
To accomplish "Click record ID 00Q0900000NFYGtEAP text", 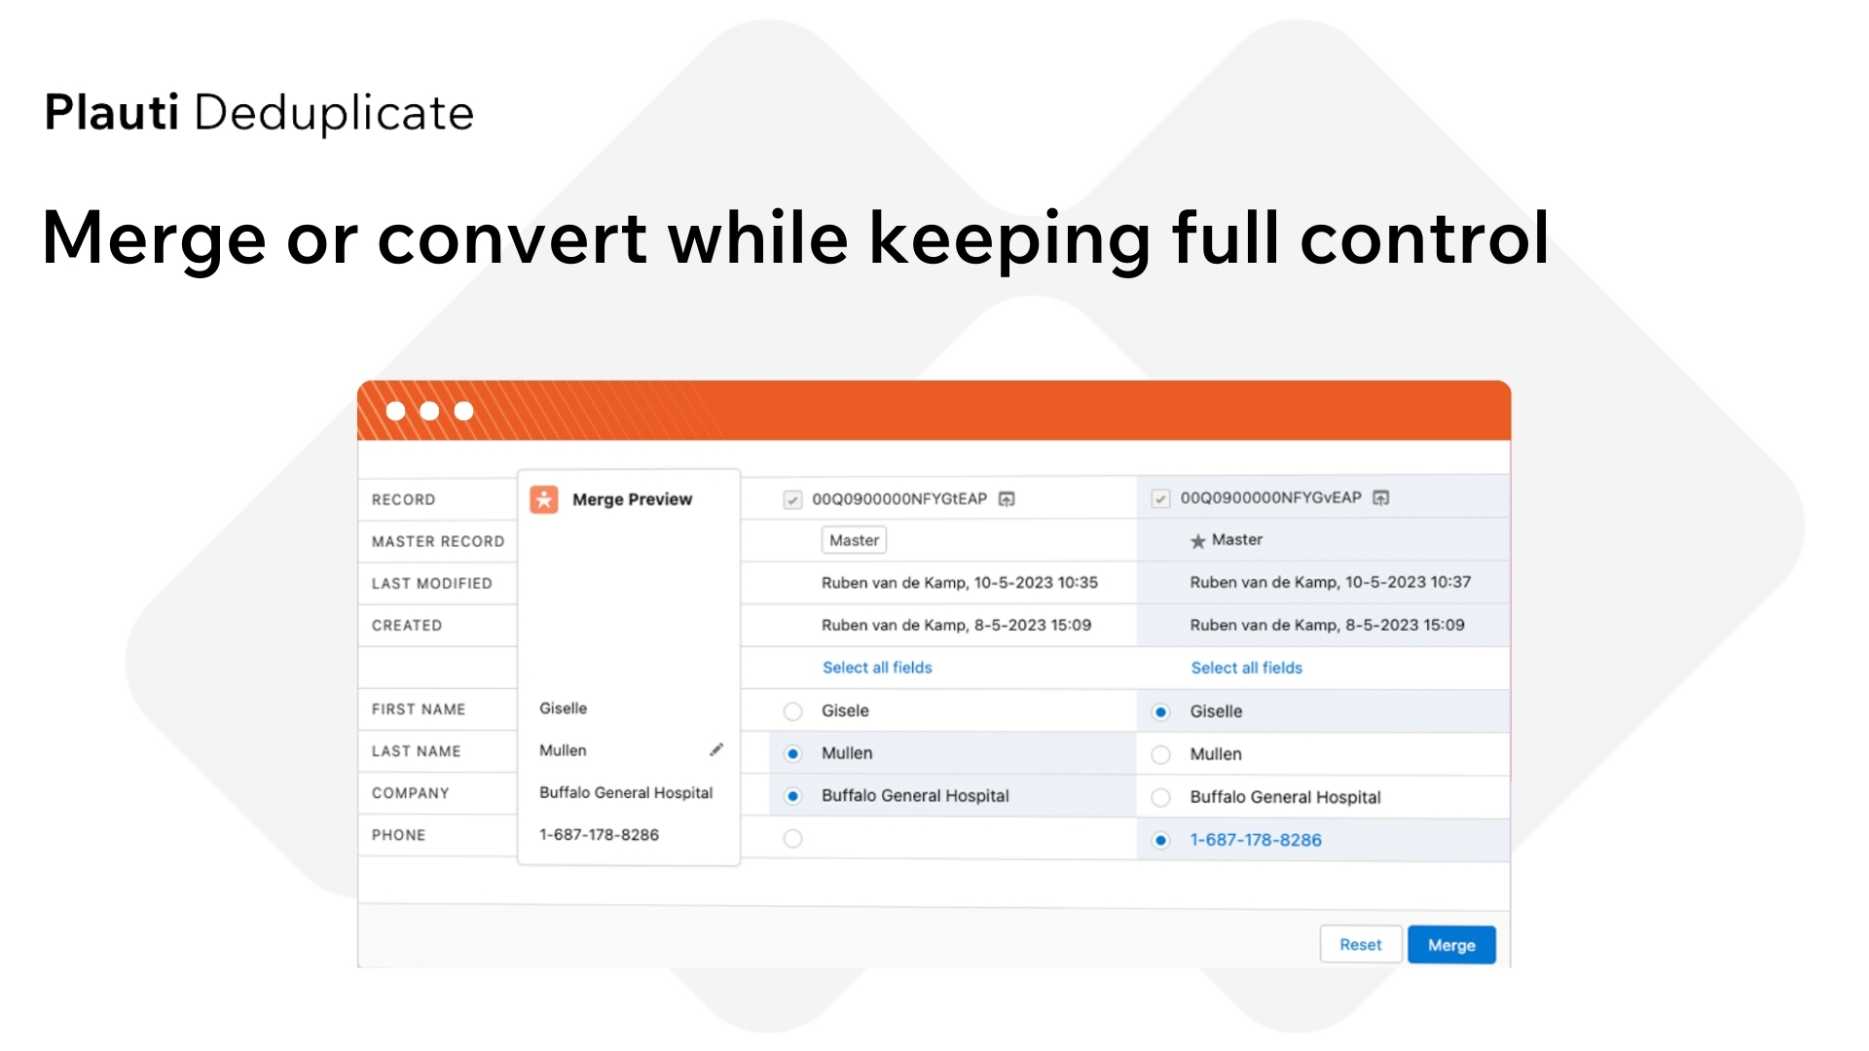I will (x=899, y=499).
